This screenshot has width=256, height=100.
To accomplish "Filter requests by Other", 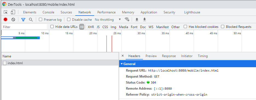I will point(176,27).
